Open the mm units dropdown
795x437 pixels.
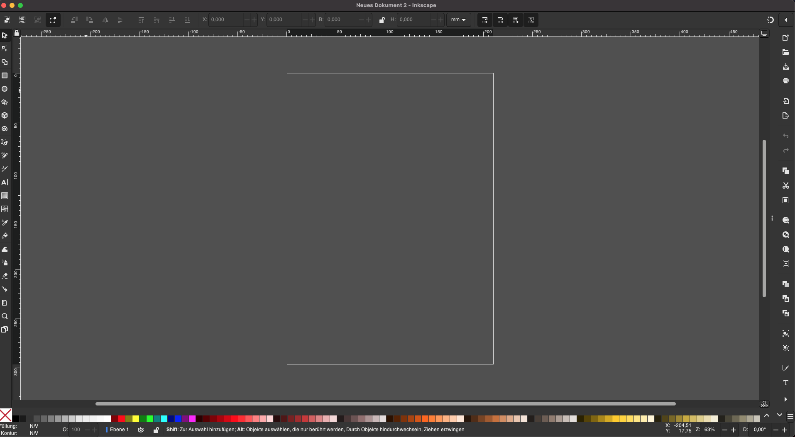pos(458,20)
